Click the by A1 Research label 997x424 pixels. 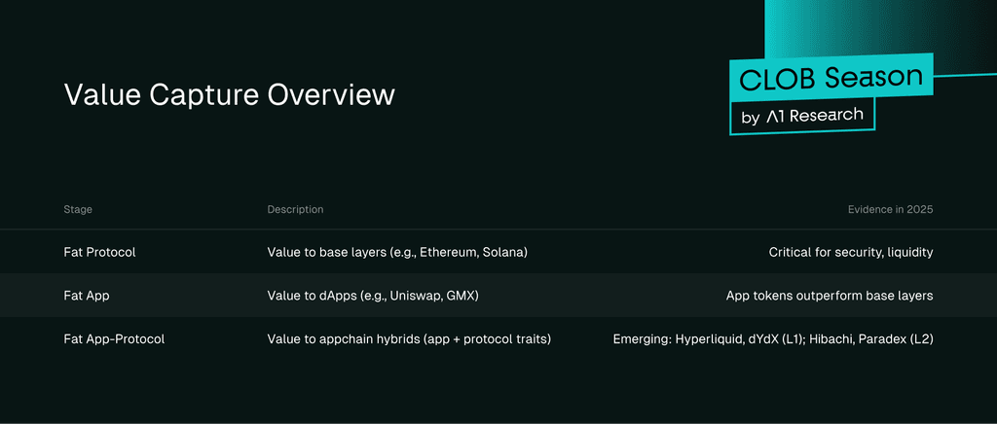coord(802,116)
